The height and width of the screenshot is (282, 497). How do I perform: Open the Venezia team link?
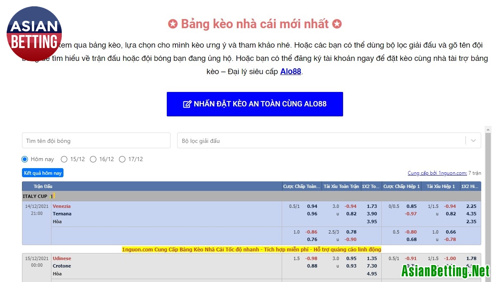tap(61, 206)
